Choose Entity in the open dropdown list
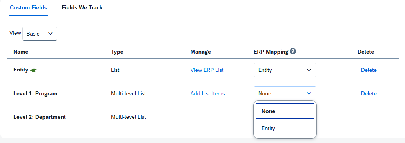The image size is (405, 143). coord(285,128)
